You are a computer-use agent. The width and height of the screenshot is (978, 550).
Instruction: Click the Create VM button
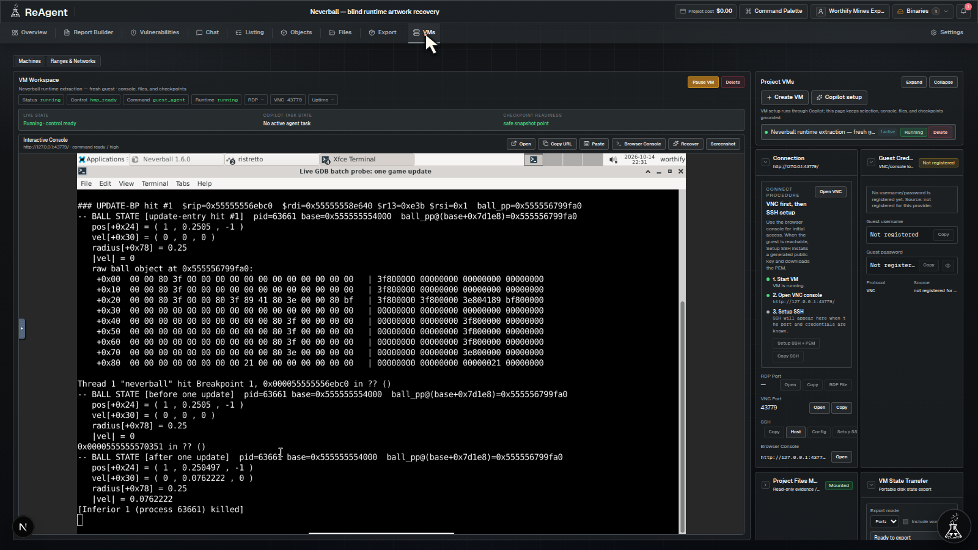[x=785, y=97]
